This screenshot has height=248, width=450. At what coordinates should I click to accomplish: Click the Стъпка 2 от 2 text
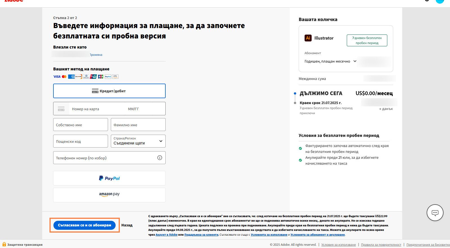(65, 18)
